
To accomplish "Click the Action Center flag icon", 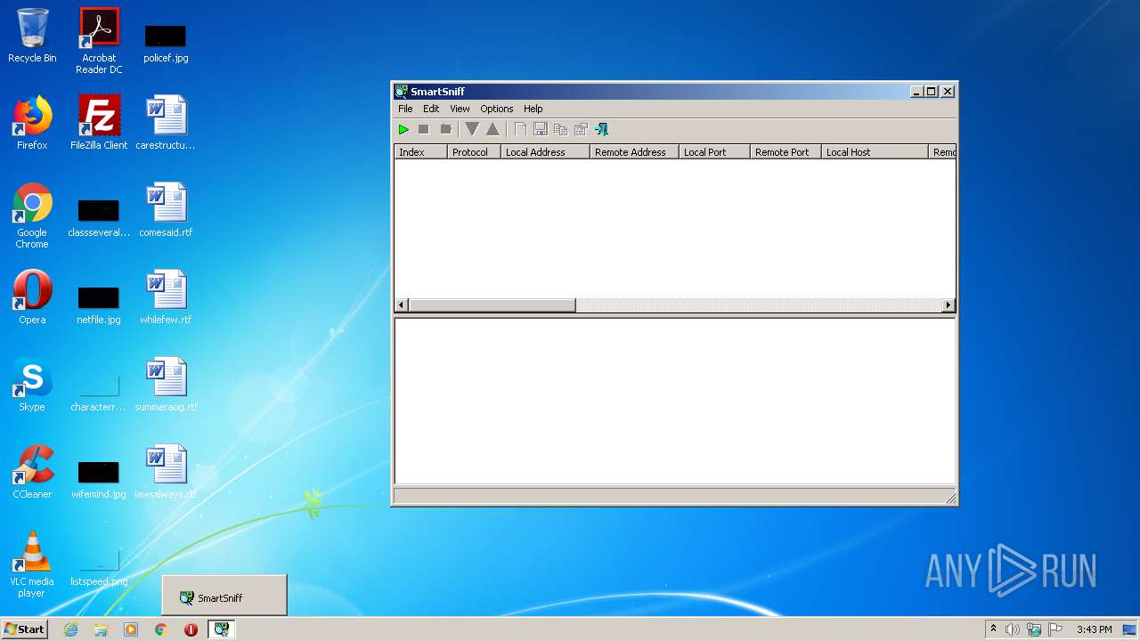I will [x=1055, y=629].
